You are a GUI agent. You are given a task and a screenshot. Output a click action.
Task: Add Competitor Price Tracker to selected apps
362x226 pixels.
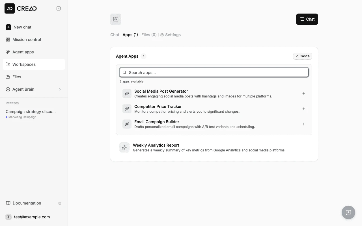tap(304, 109)
